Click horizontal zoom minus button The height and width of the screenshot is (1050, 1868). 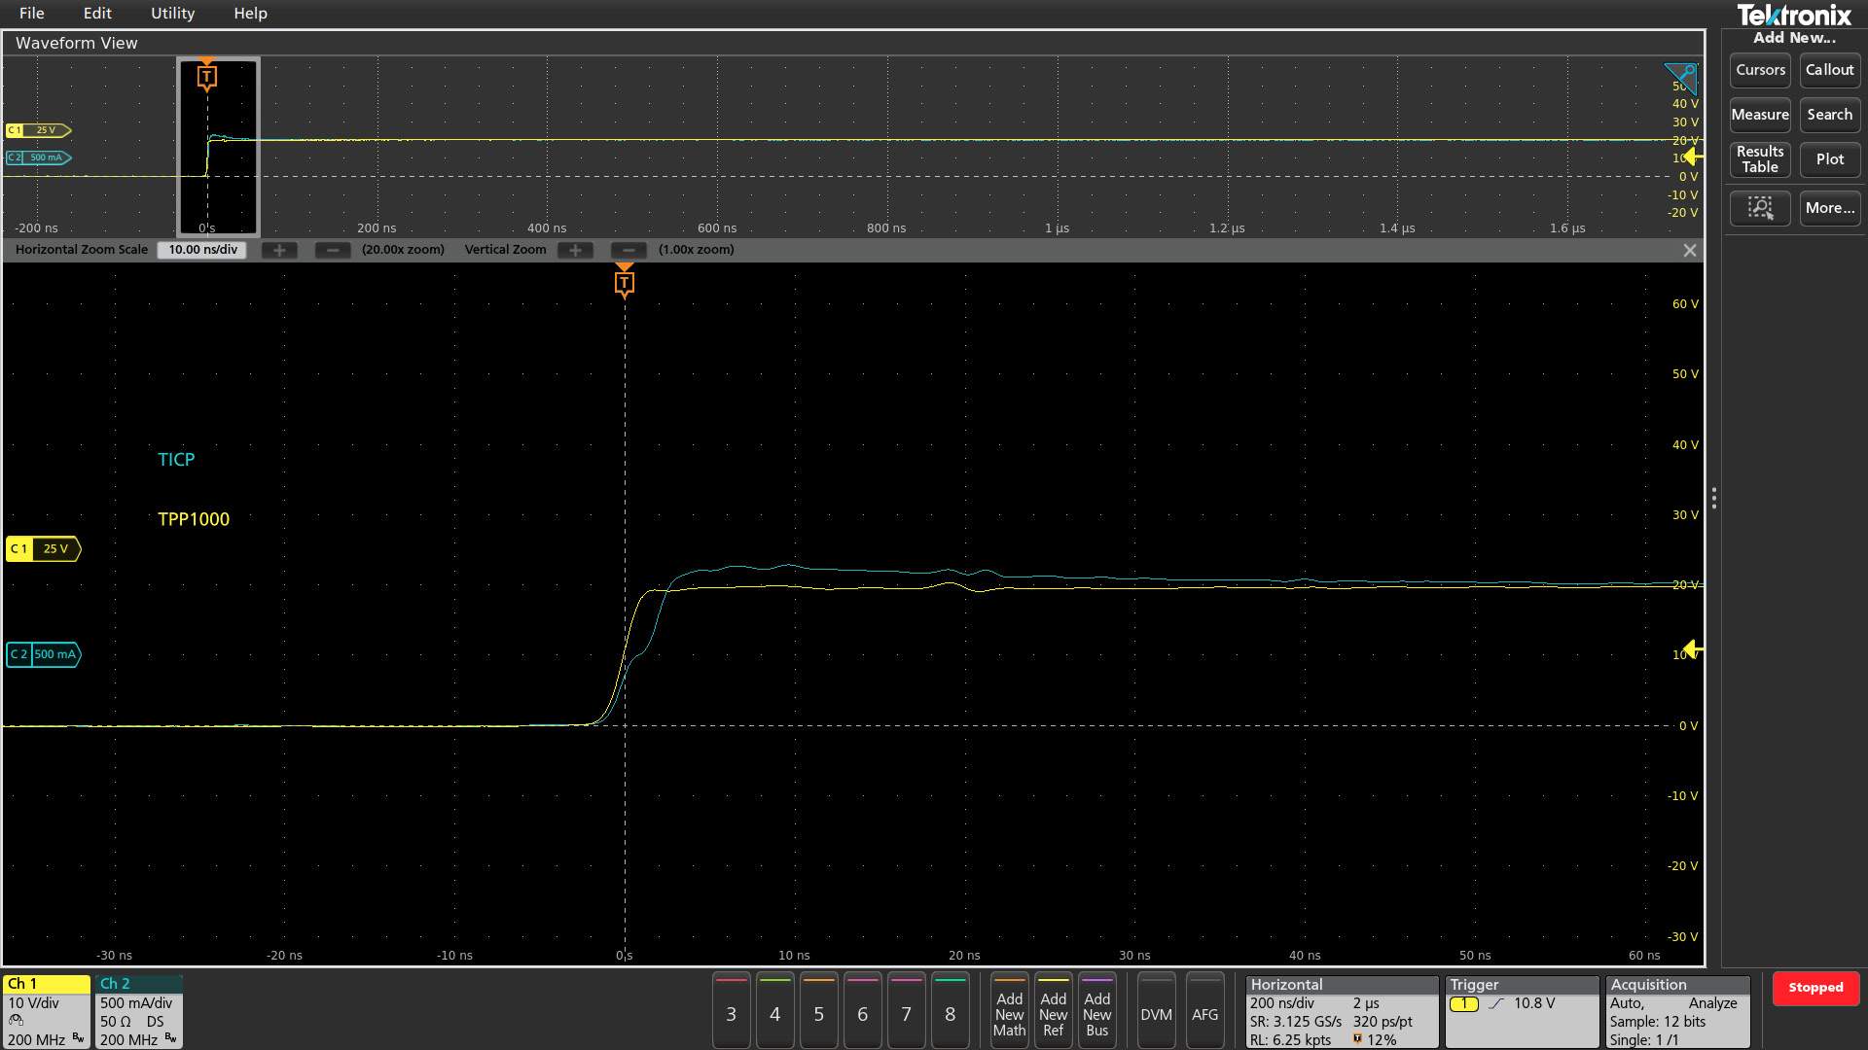pyautogui.click(x=333, y=250)
